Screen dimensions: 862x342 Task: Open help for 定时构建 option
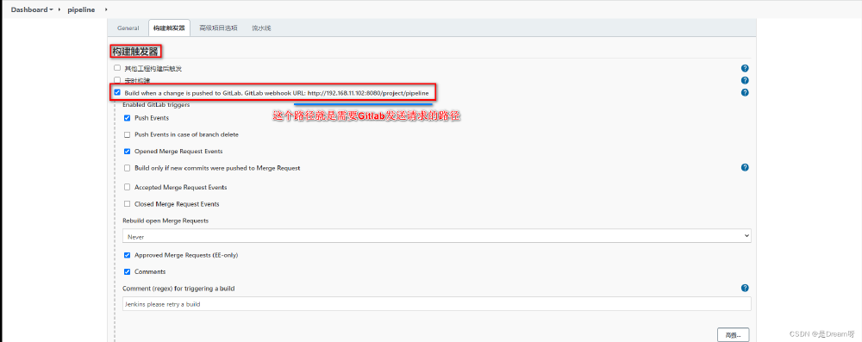745,80
